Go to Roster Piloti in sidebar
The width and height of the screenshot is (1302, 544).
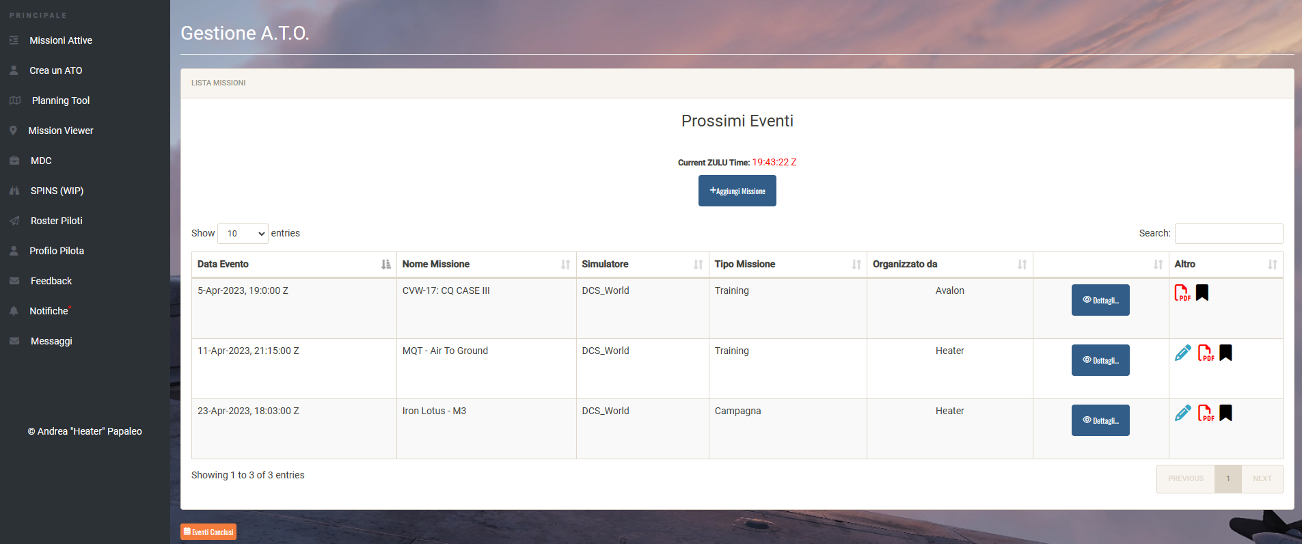pos(56,221)
